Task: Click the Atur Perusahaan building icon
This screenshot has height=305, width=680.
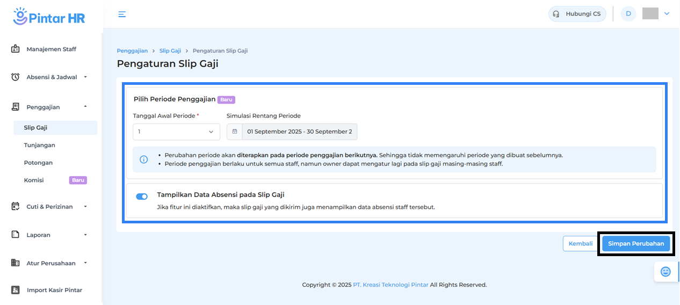Action: 16,263
